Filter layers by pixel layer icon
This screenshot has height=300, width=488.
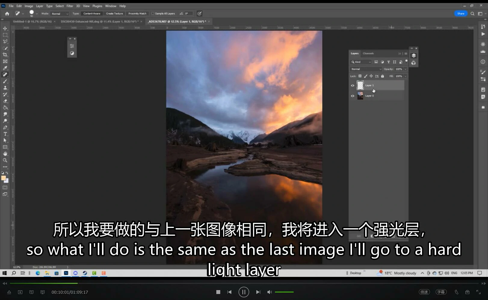pyautogui.click(x=376, y=62)
